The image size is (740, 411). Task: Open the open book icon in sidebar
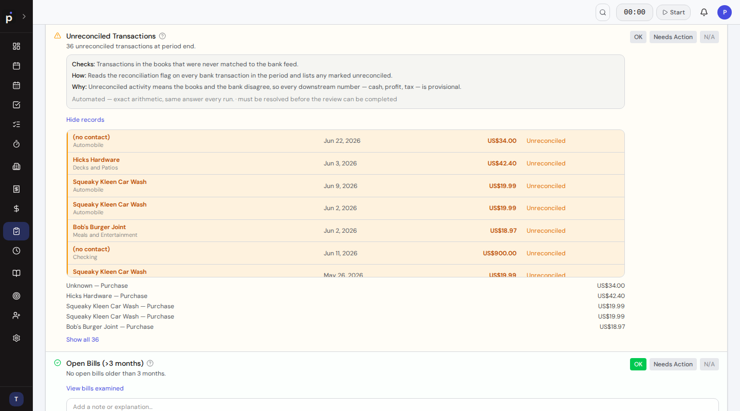click(x=16, y=273)
